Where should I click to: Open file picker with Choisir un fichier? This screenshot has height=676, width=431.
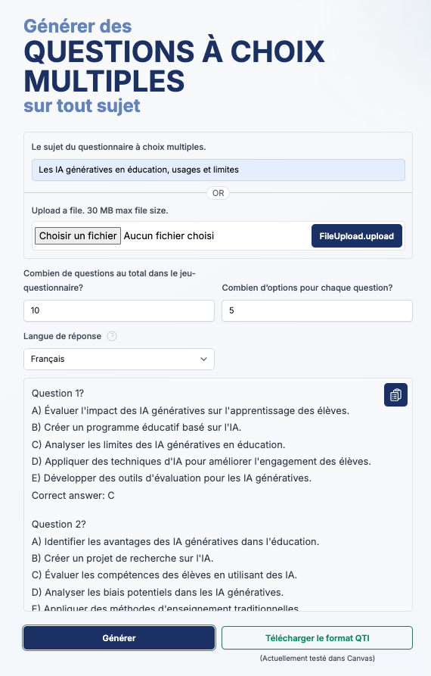pos(78,236)
